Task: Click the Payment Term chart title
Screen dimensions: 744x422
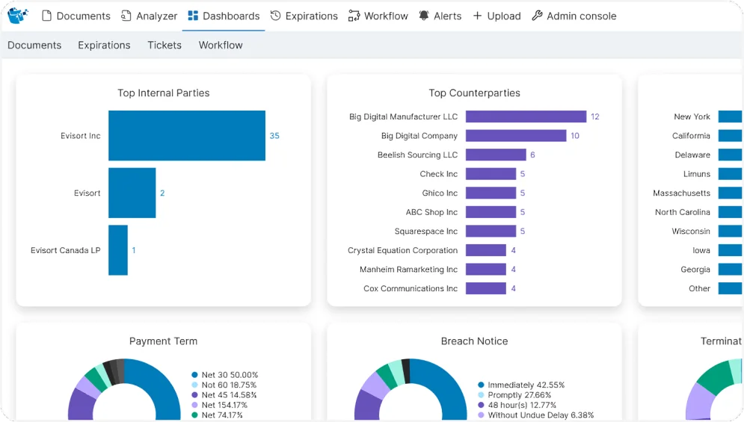Action: point(163,341)
